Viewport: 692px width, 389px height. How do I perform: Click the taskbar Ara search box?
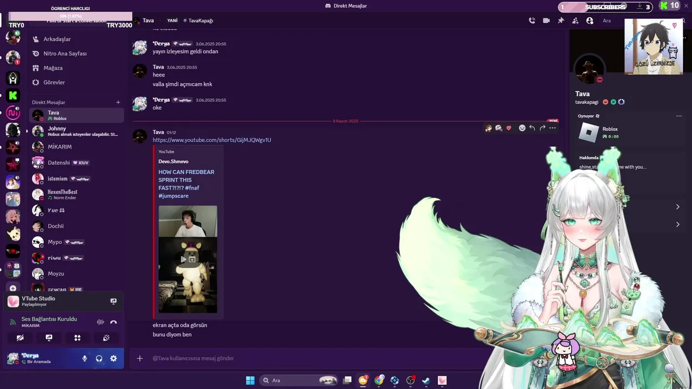click(x=299, y=380)
